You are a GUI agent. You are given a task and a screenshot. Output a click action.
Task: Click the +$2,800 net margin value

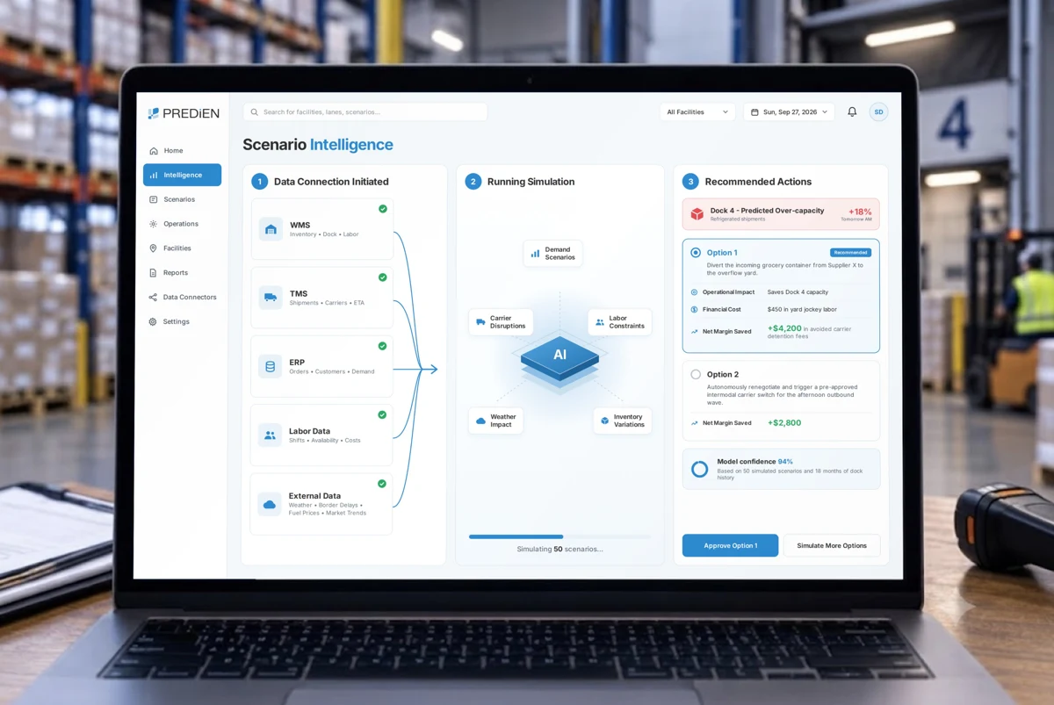point(784,423)
